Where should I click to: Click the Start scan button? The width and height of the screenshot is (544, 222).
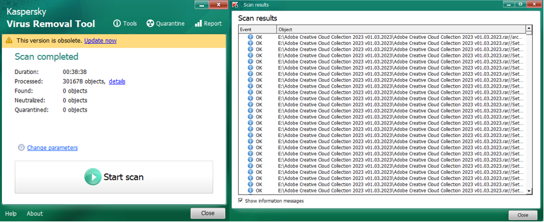coord(114,177)
